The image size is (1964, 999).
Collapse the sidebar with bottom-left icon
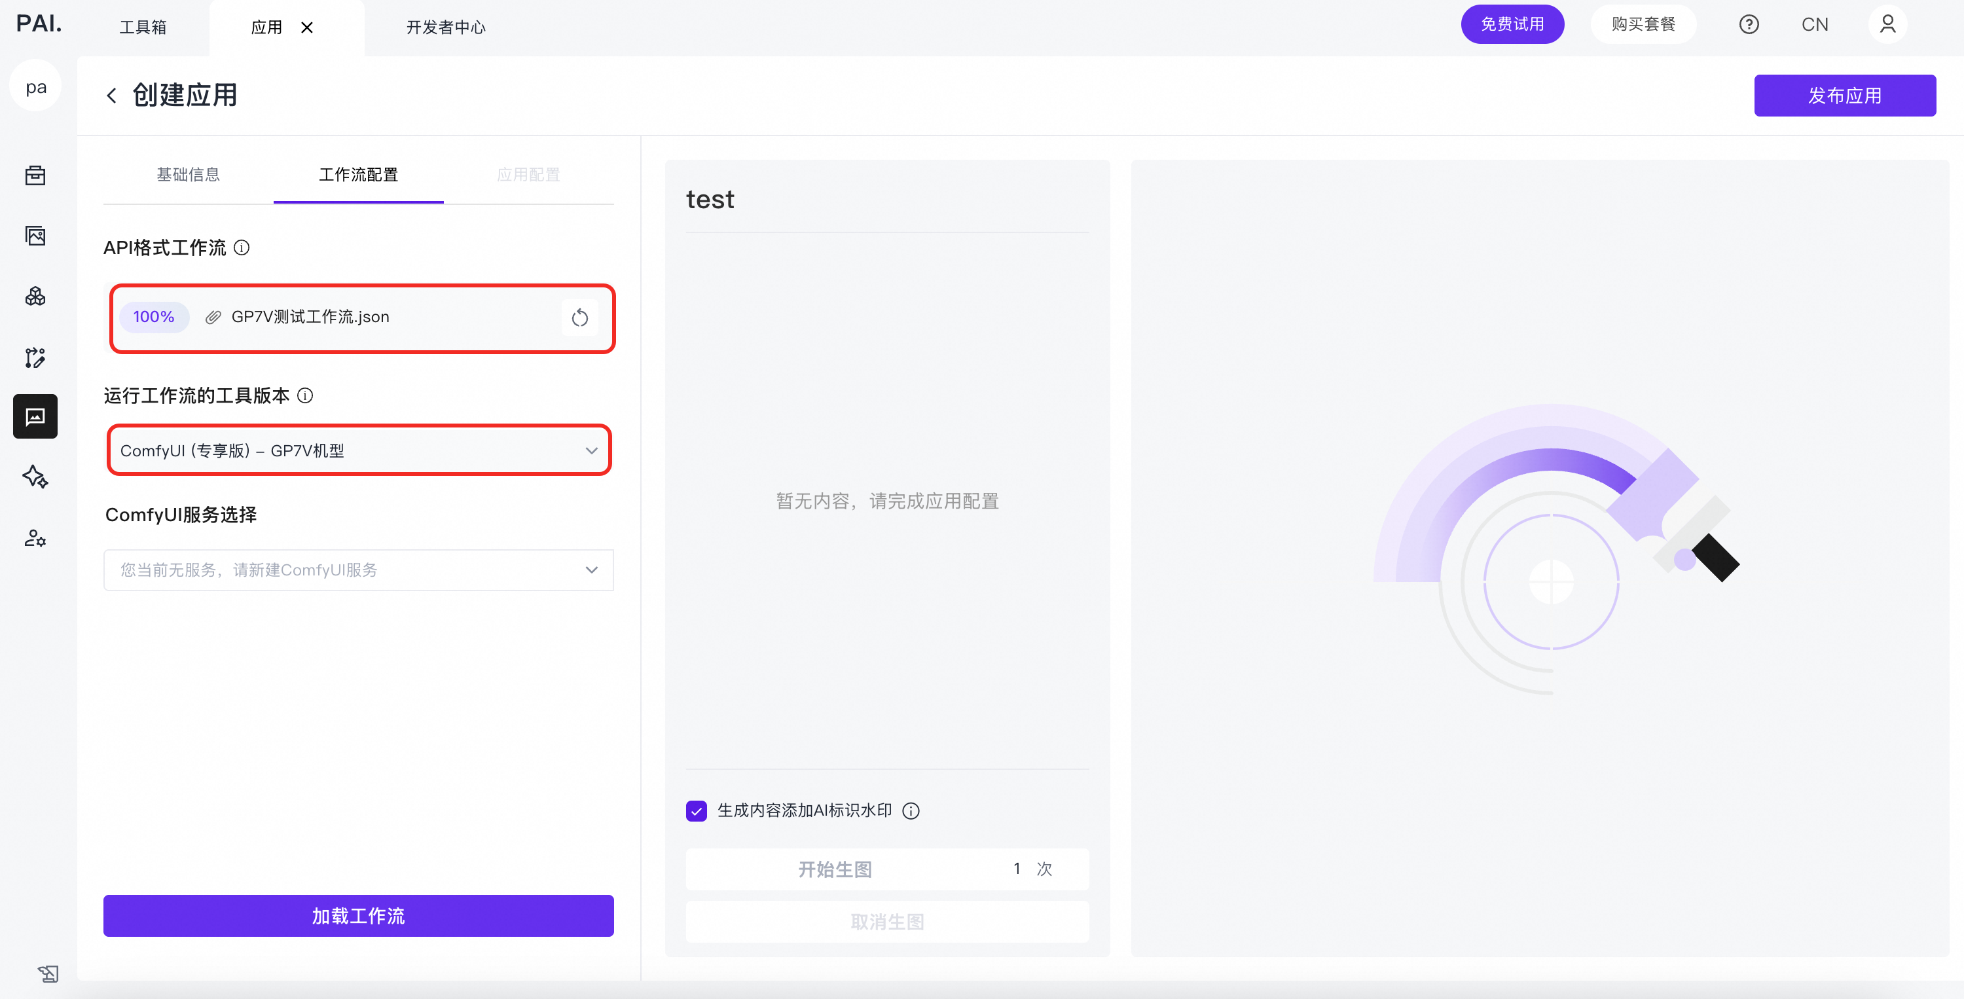(x=48, y=973)
